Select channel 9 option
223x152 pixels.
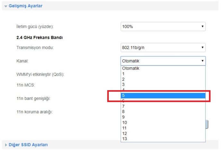(x=124, y=117)
